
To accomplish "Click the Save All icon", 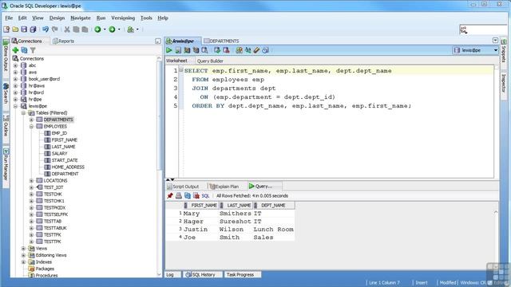I will (33, 29).
